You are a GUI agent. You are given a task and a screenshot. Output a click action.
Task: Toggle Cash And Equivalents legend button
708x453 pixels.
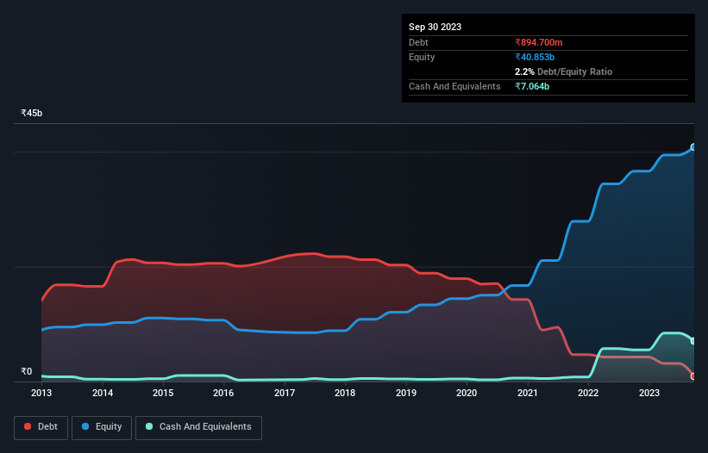[x=198, y=427]
